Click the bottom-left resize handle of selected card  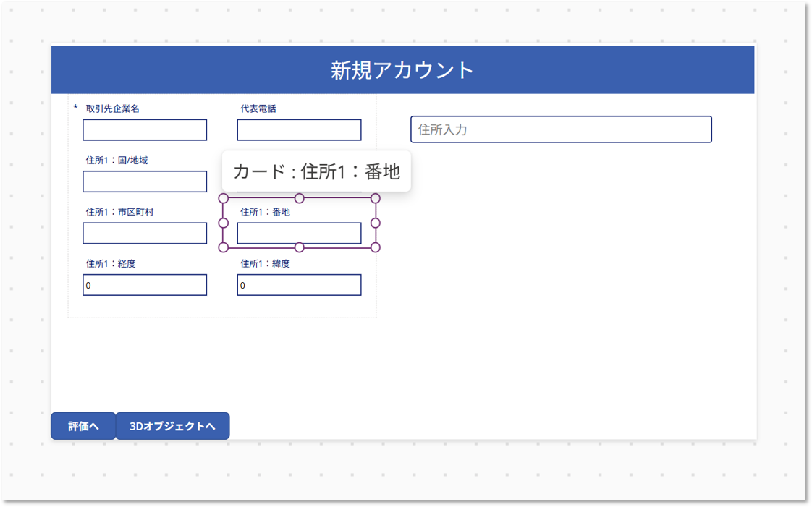coord(224,247)
